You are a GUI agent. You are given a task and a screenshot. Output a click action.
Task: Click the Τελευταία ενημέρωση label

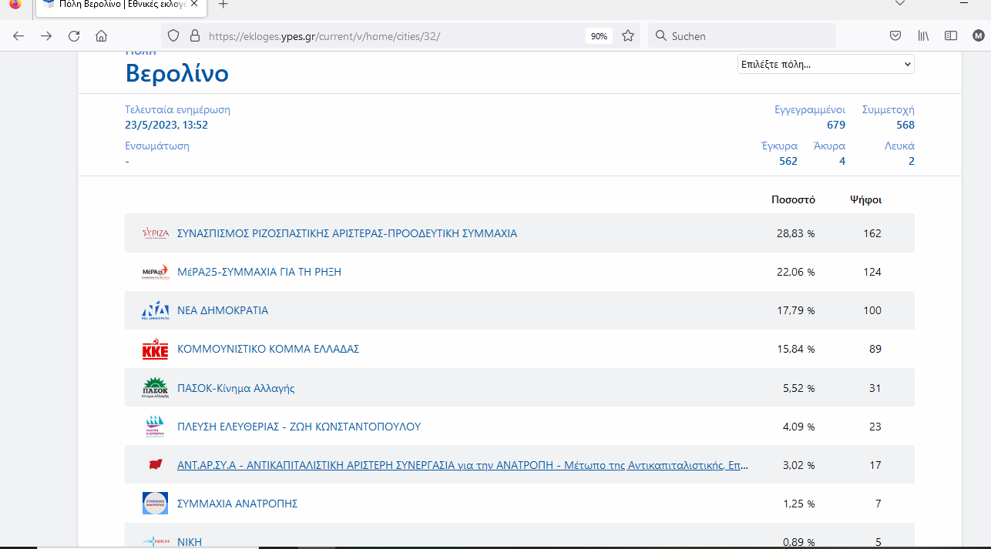pos(178,109)
